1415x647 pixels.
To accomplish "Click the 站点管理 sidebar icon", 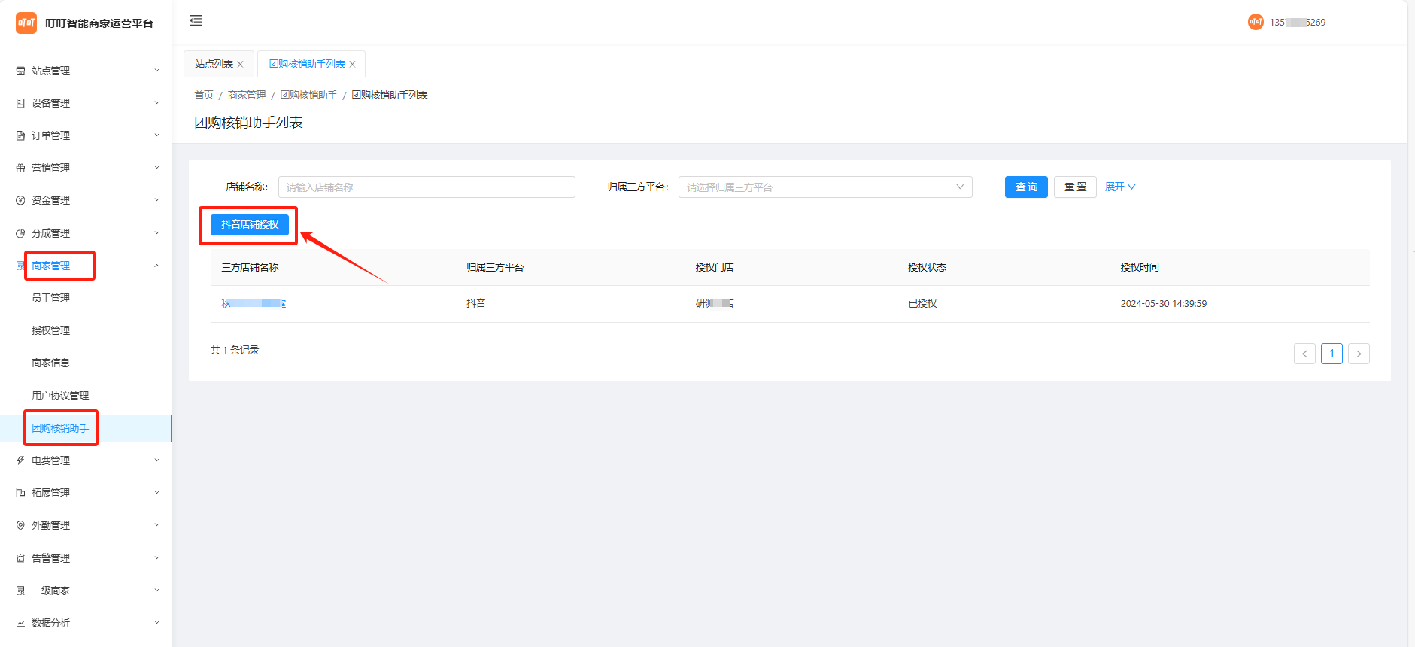I will click(x=20, y=71).
